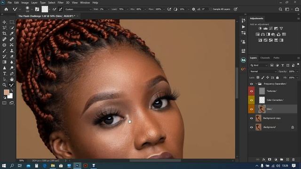Image resolution: width=301 pixels, height=169 pixels.
Task: Click the layer style fx icon
Action: tap(264, 160)
